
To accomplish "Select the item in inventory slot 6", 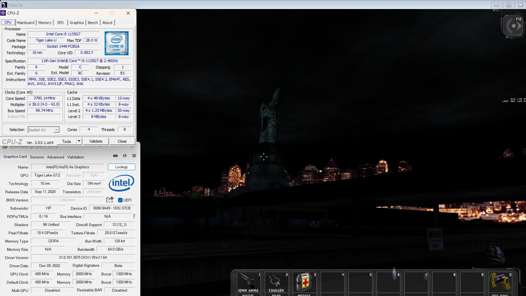I will (388, 283).
